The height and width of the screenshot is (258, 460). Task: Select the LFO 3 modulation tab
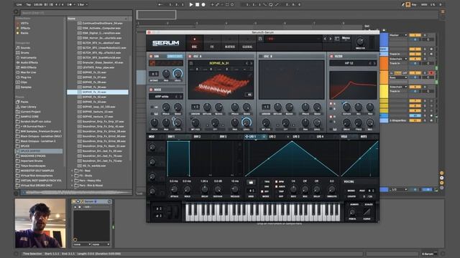click(296, 137)
